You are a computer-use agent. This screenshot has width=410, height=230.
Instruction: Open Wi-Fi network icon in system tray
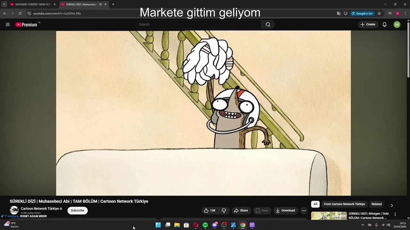pyautogui.click(x=383, y=225)
